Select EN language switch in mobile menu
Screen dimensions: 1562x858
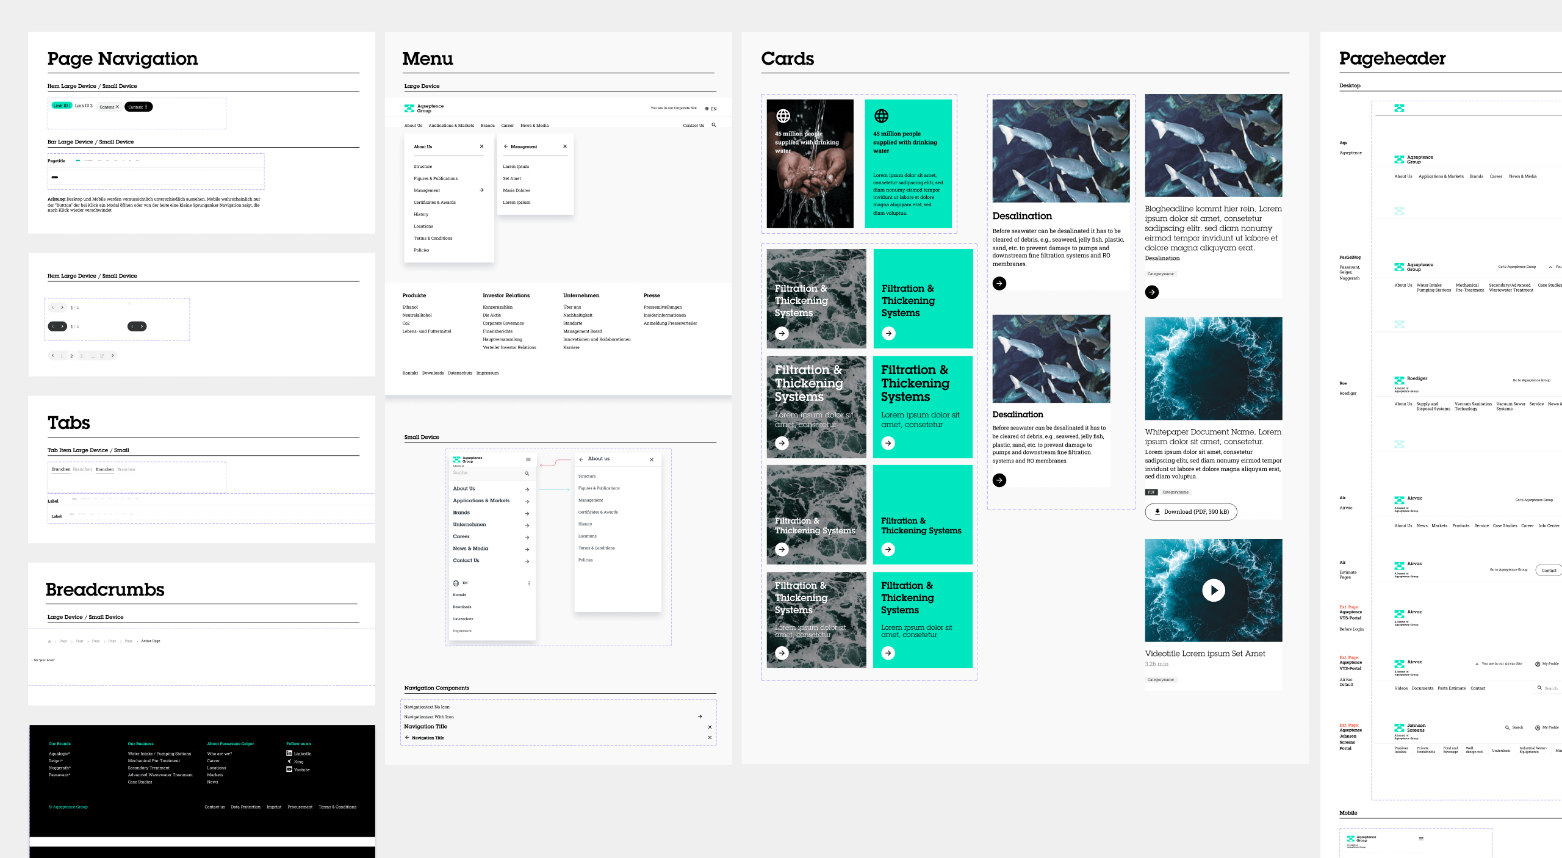tap(465, 583)
